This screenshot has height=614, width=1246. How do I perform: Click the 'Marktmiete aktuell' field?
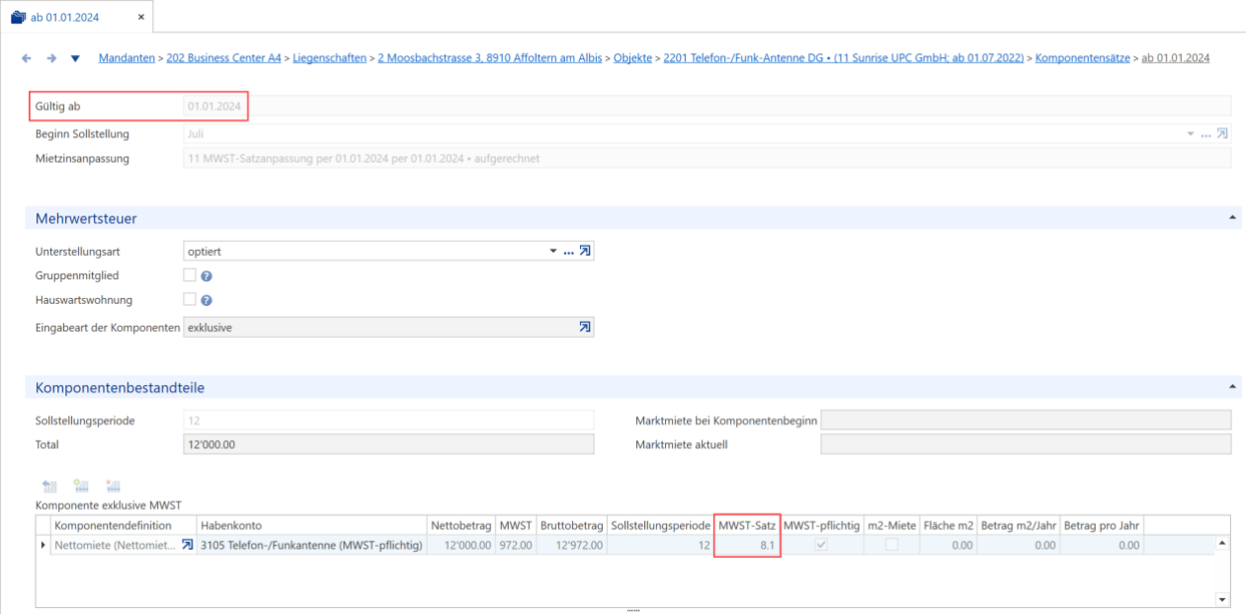tap(1026, 444)
